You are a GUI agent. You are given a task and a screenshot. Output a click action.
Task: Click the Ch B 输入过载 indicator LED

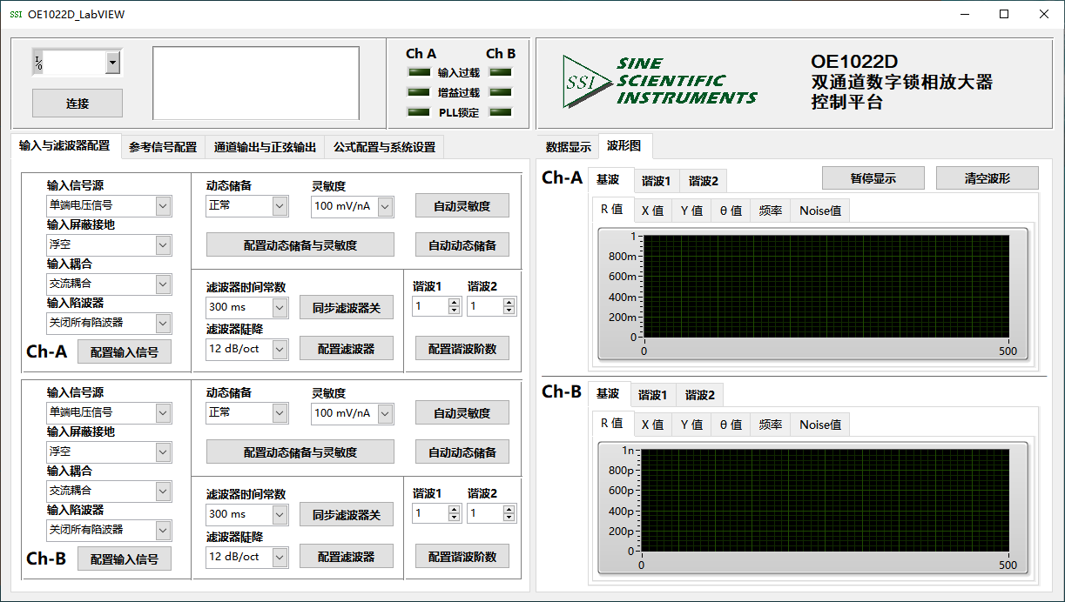(x=501, y=72)
